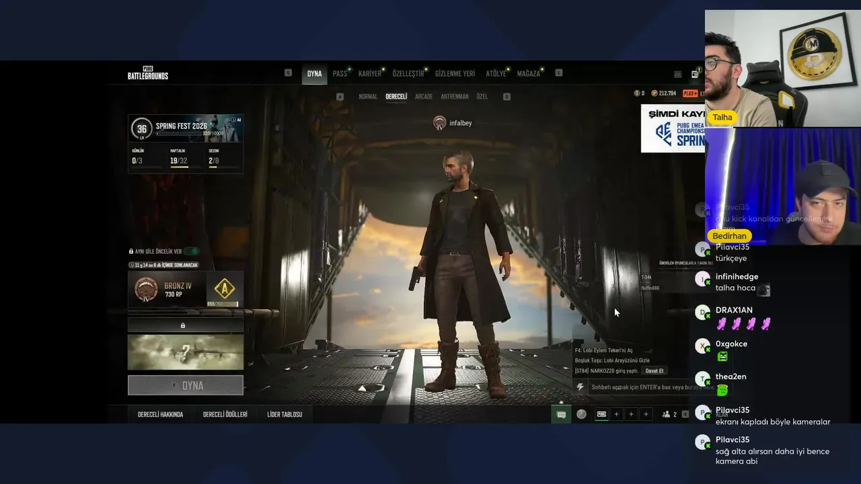Add player in second empty plus slot
Screen dimensions: 861x484
(x=631, y=415)
